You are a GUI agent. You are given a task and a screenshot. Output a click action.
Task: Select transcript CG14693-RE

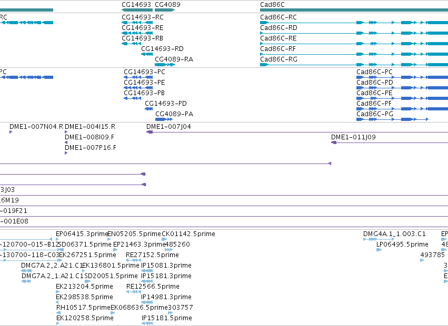tap(143, 28)
